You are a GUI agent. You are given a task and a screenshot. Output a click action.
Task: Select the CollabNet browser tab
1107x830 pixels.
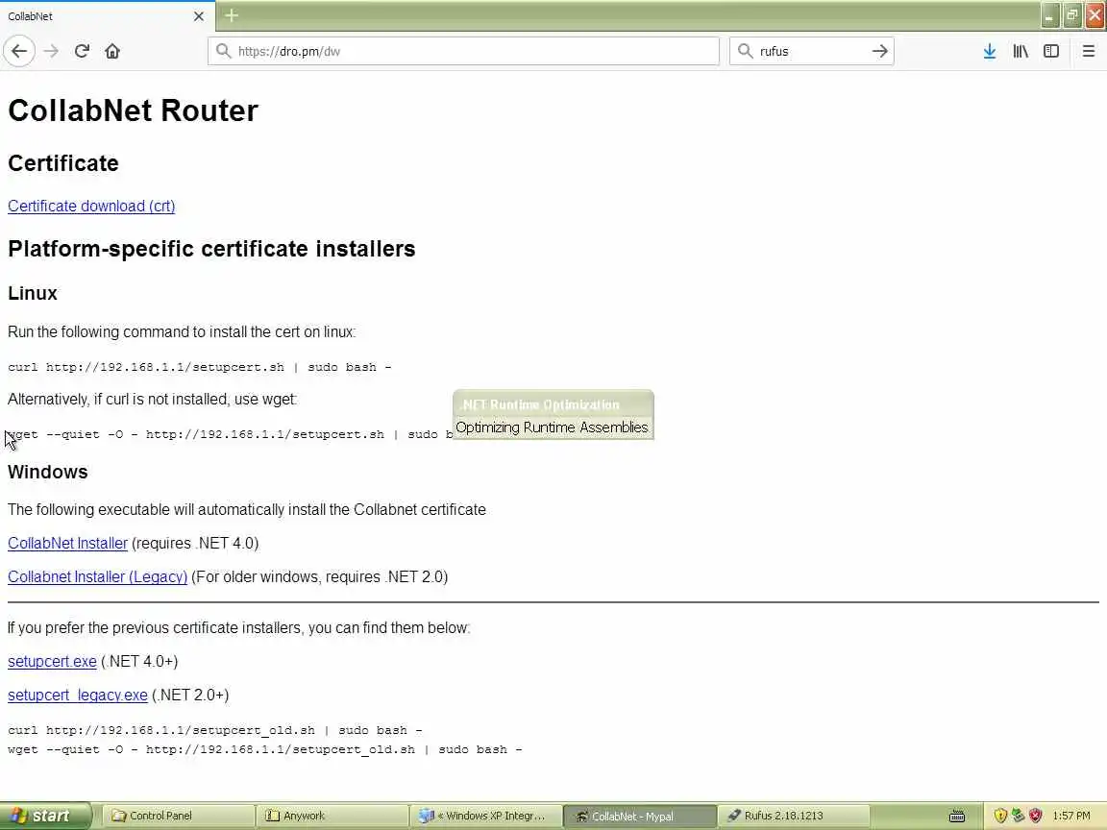(108, 16)
